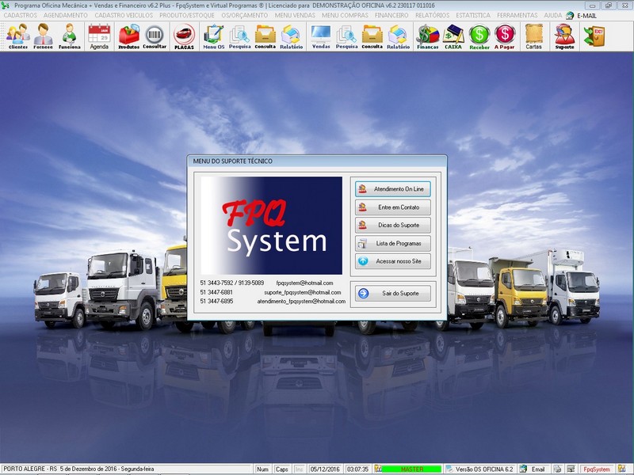The height and width of the screenshot is (475, 634).
Task: Open the CADASTROS menu
Action: pyautogui.click(x=21, y=15)
